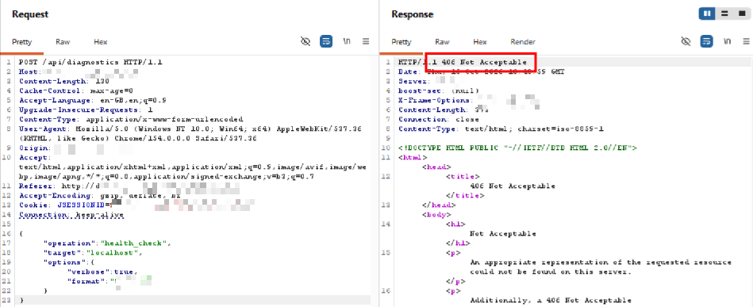Click the 'Accept:' header name in request
The image size is (753, 307).
pyautogui.click(x=35, y=158)
